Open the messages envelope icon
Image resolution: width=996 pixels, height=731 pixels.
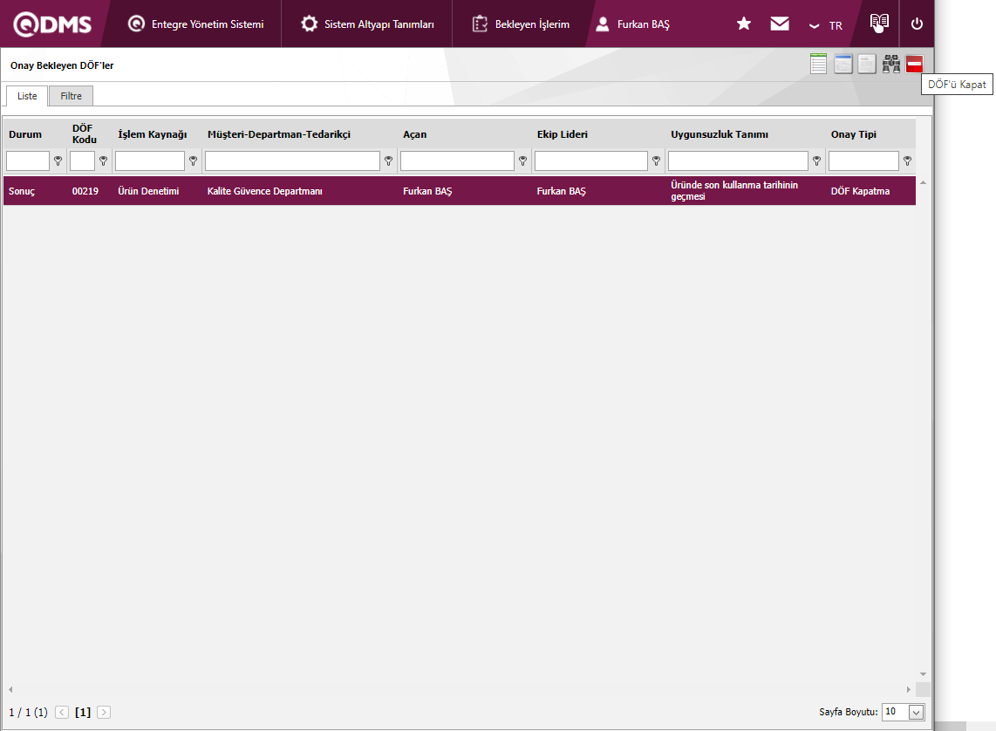(x=780, y=24)
